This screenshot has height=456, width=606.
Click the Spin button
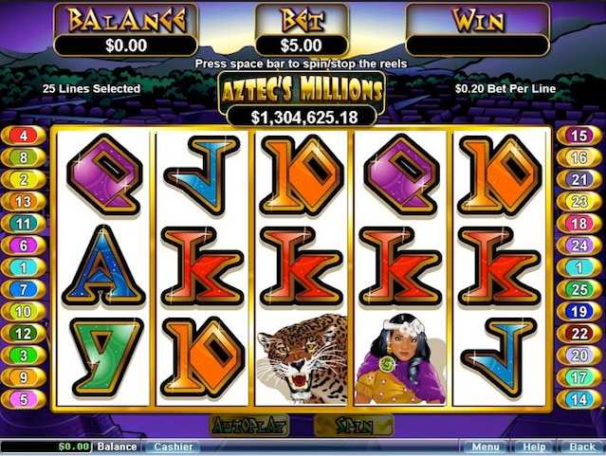(354, 426)
